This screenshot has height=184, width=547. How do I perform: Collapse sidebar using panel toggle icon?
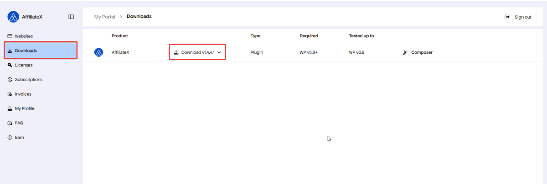click(71, 17)
